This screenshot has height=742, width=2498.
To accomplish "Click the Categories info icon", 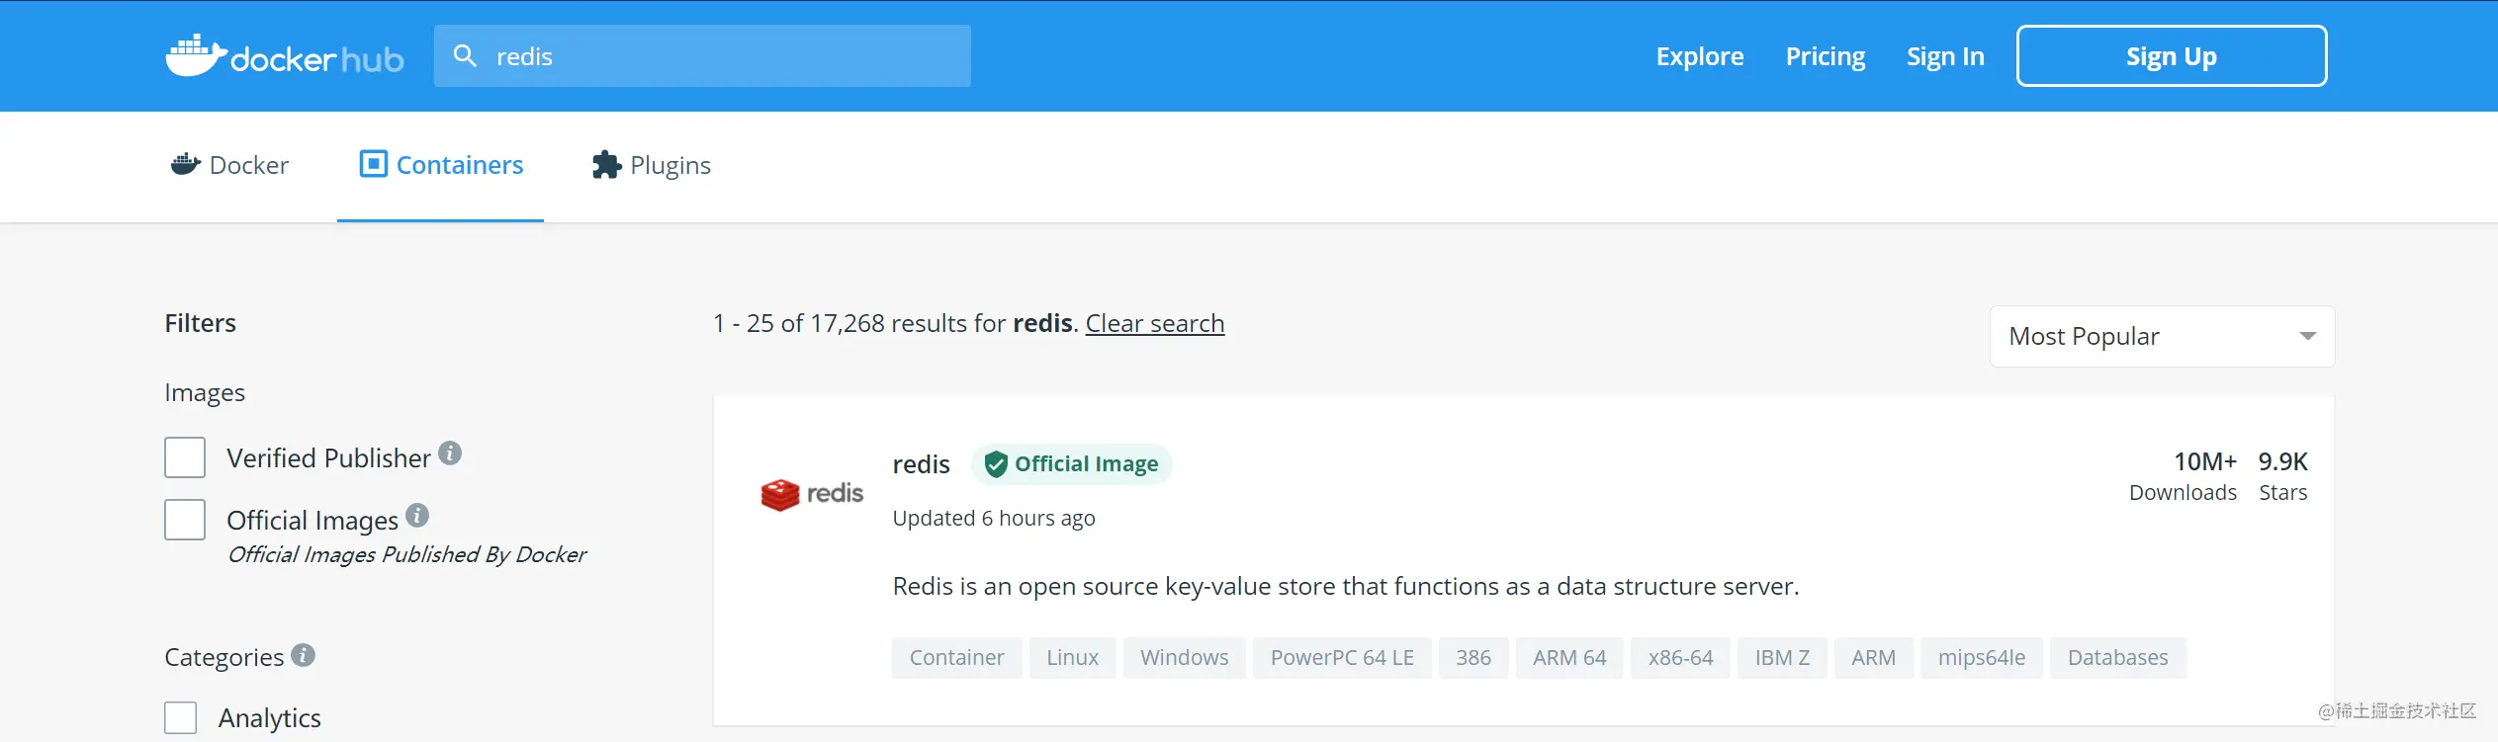I will tap(304, 655).
